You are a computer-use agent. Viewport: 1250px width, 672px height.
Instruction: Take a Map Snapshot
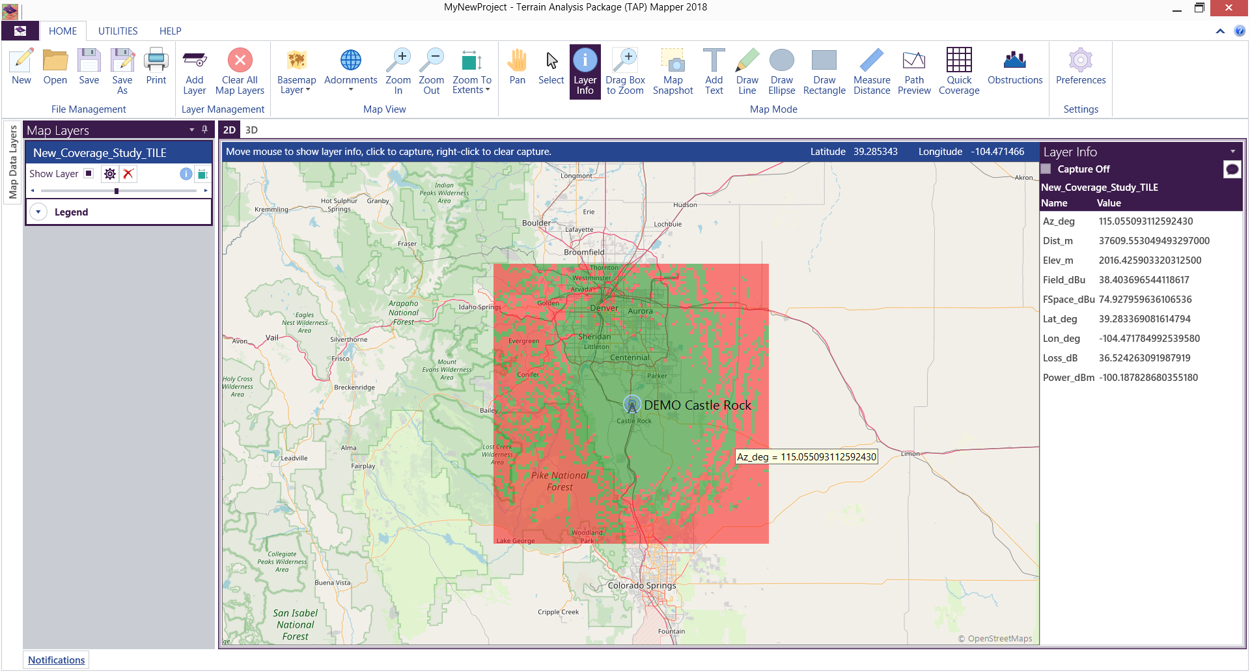(x=673, y=72)
